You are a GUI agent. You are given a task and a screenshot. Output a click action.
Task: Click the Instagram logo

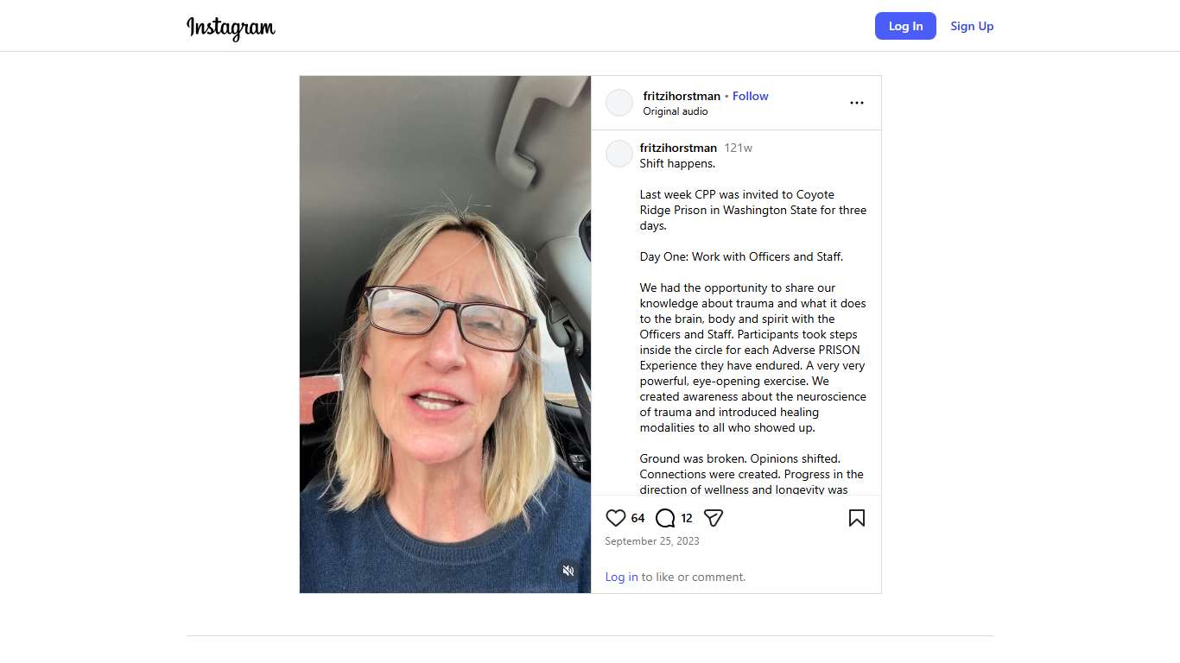point(232,27)
